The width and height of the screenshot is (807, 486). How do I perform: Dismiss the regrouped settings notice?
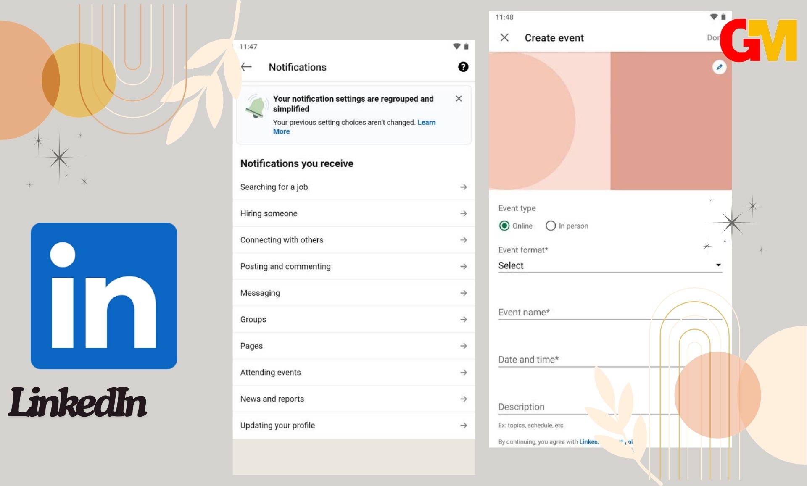459,99
